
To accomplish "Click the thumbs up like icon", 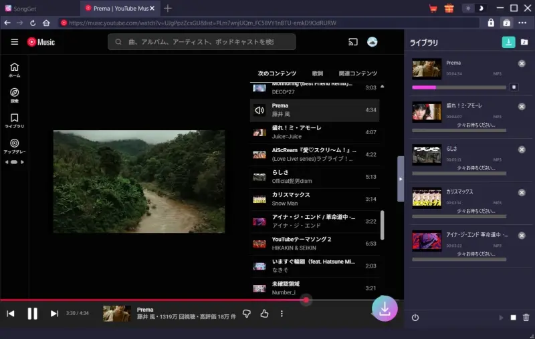I will pos(264,314).
